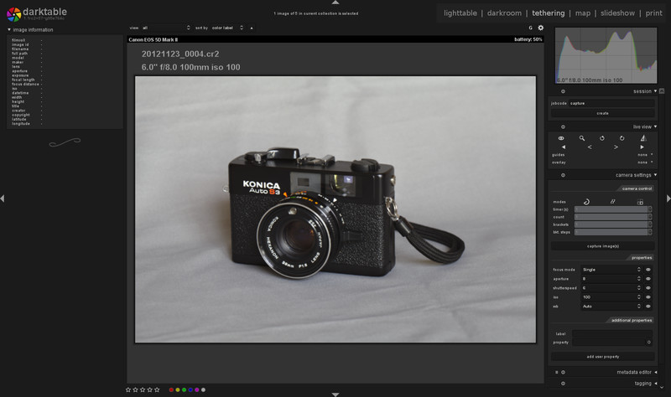
Task: Enable bracketed capture mode icon
Action: click(640, 202)
